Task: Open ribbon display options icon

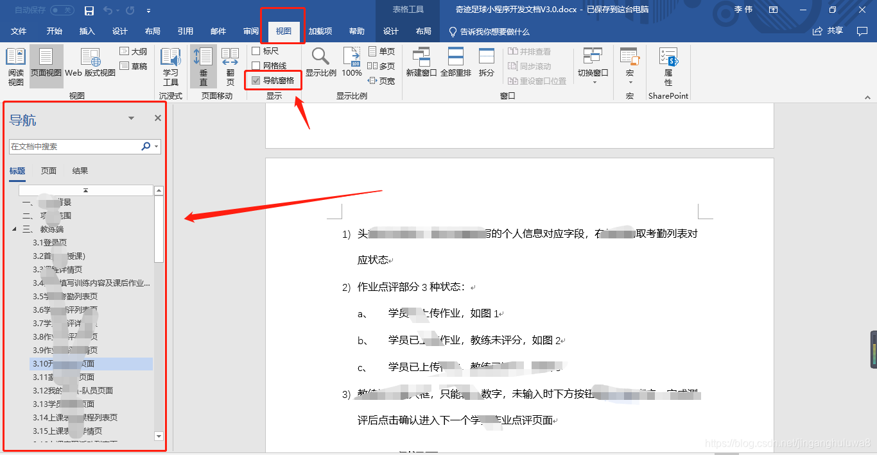Action: (773, 10)
